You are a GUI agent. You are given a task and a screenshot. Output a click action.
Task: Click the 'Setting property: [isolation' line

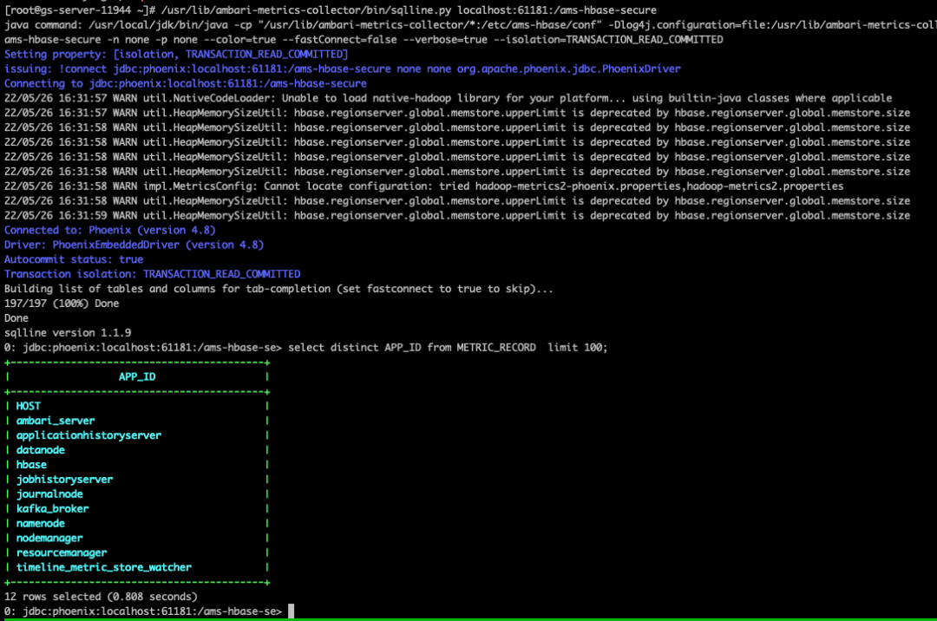pyautogui.click(x=176, y=55)
